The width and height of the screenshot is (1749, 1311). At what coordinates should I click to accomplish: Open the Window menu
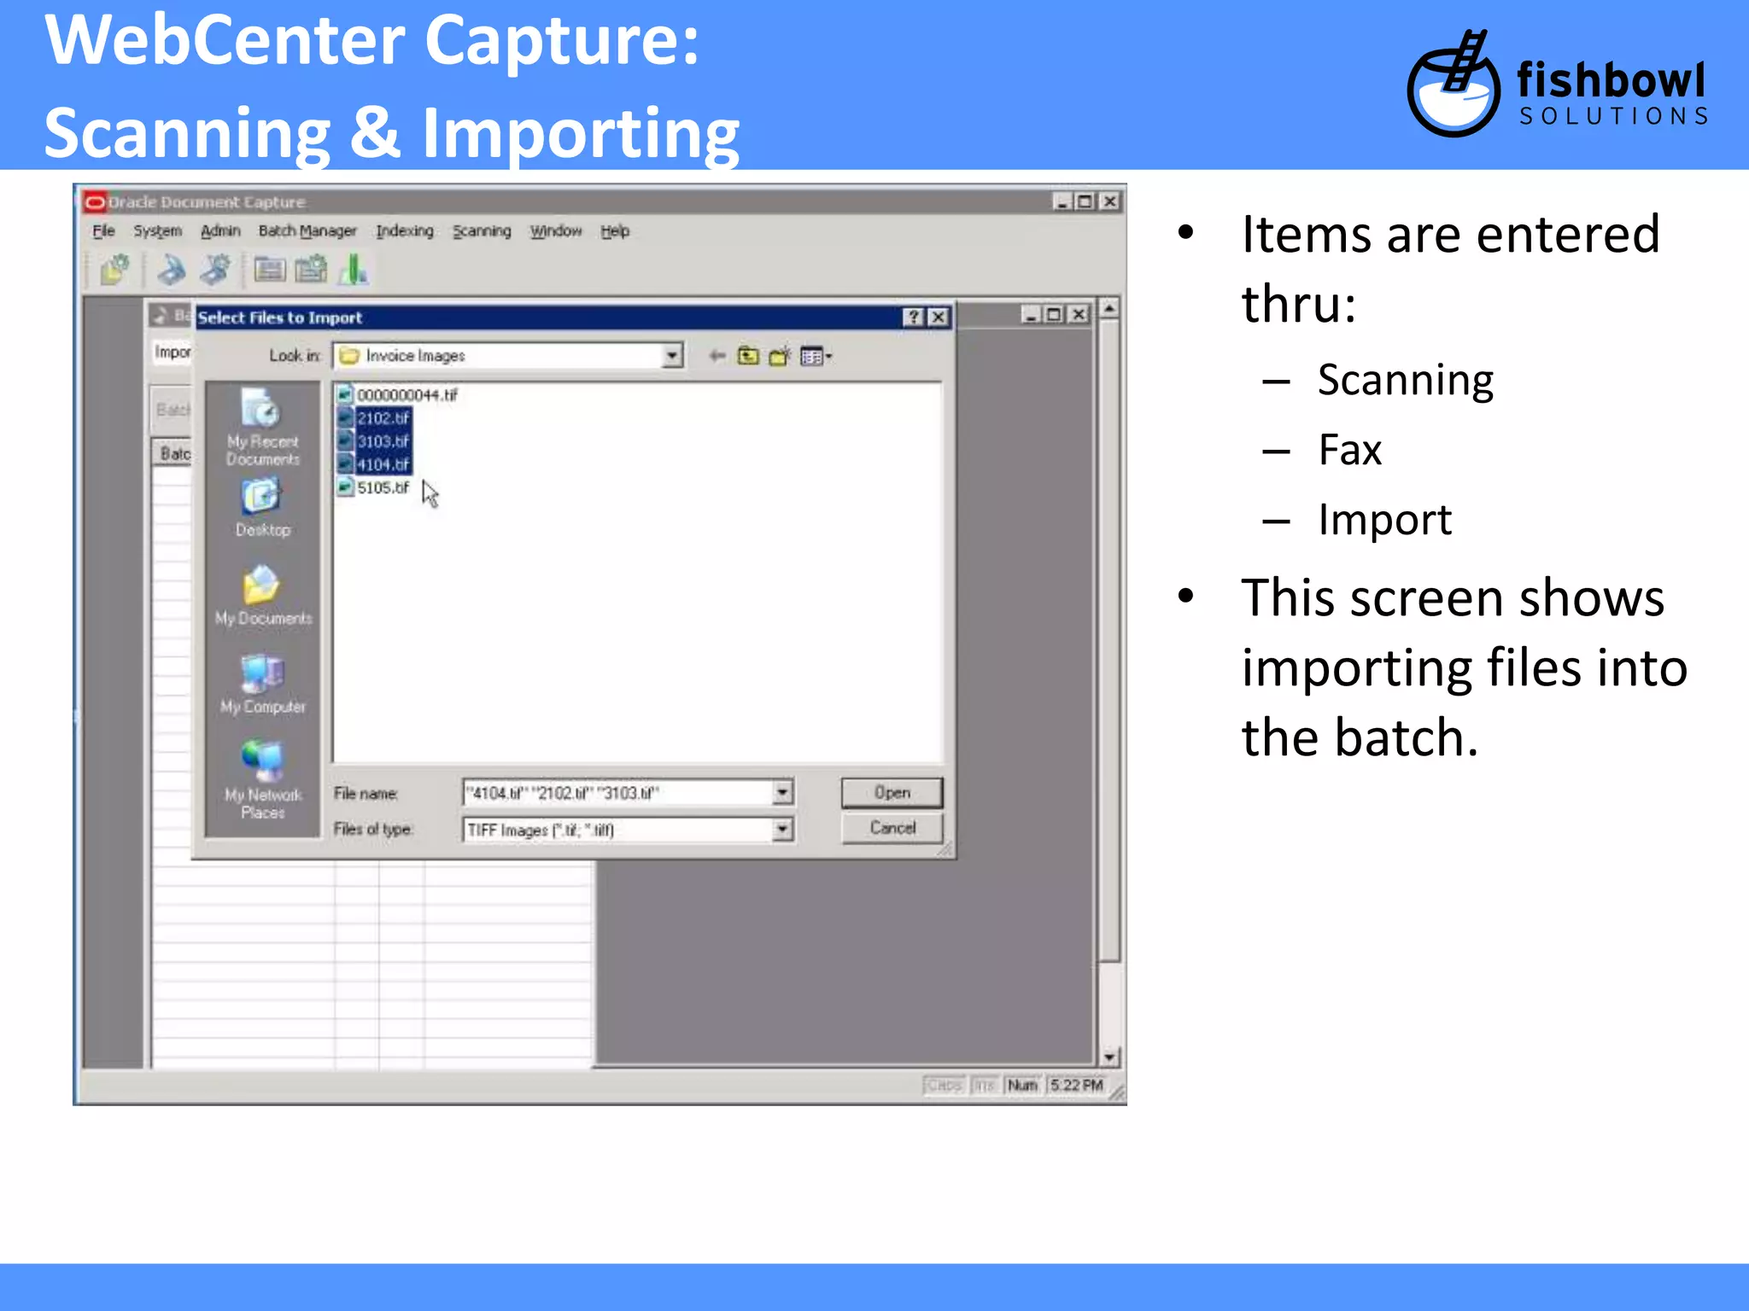[x=556, y=231]
